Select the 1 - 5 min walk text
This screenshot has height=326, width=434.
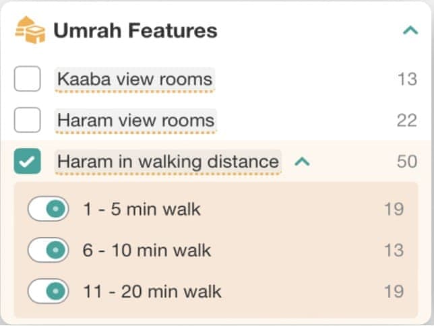tap(142, 209)
